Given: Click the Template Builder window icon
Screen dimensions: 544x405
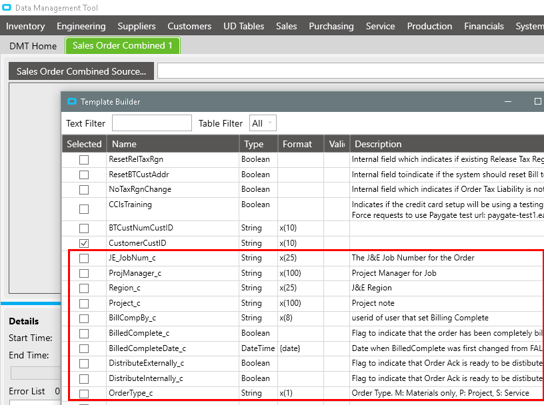Looking at the screenshot, I should pyautogui.click(x=72, y=101).
